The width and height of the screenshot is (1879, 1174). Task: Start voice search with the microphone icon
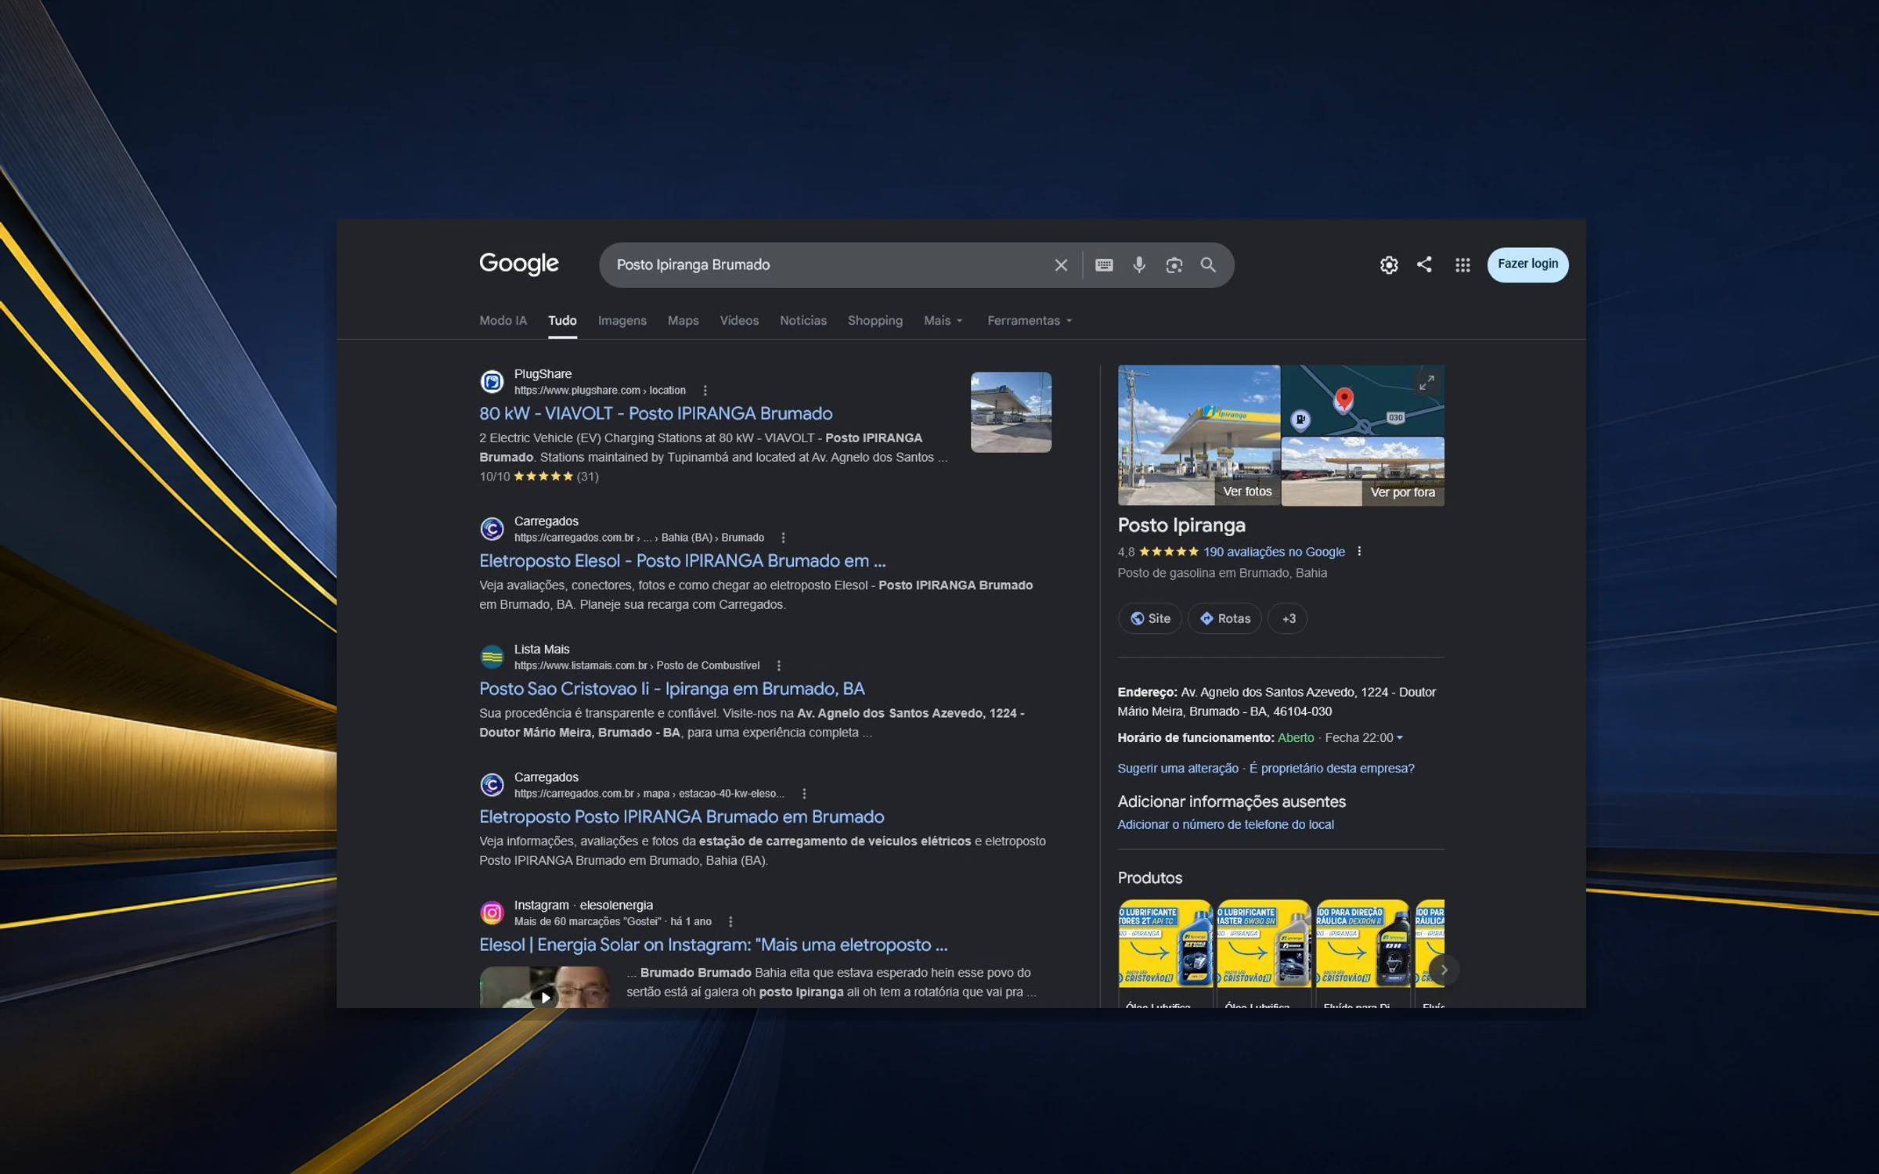tap(1139, 265)
